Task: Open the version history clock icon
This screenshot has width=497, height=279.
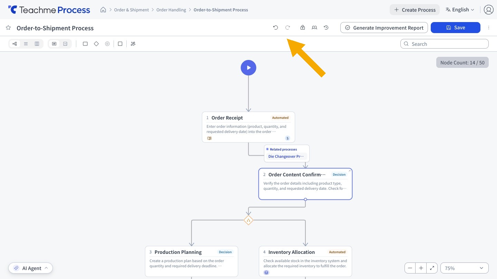Action: pos(326,28)
